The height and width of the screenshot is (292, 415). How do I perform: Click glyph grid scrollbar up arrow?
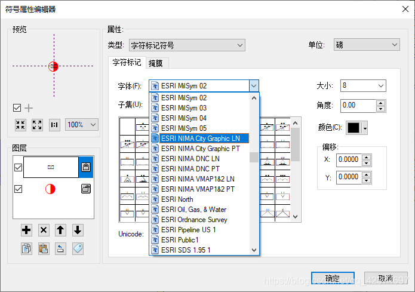pos(296,123)
